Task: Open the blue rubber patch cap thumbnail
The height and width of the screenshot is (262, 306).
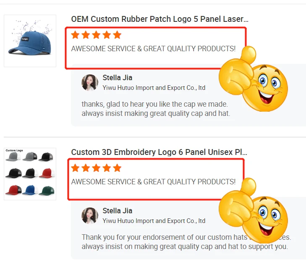Action: click(30, 41)
